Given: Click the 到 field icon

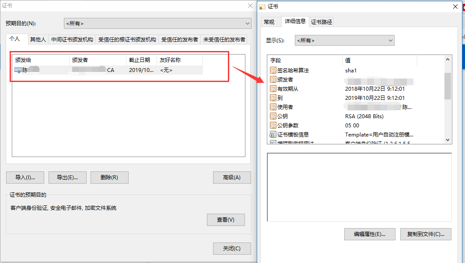Looking at the screenshot, I should click(x=273, y=98).
